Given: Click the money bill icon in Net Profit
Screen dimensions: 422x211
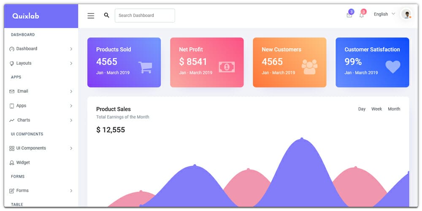Looking at the screenshot, I should pyautogui.click(x=227, y=67).
